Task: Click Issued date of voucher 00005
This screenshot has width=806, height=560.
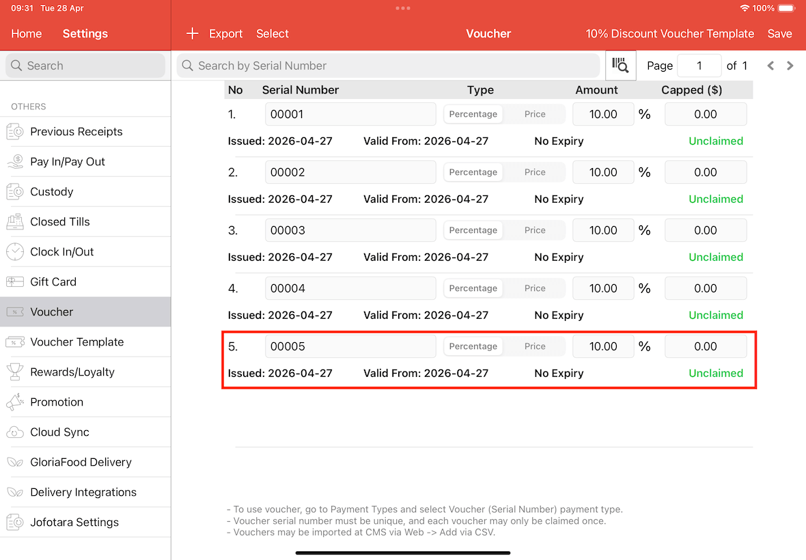Action: [280, 373]
